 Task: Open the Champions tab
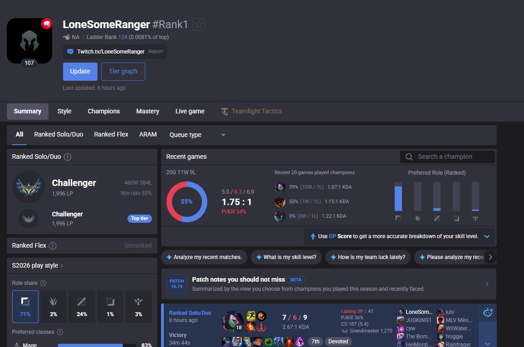pos(103,111)
